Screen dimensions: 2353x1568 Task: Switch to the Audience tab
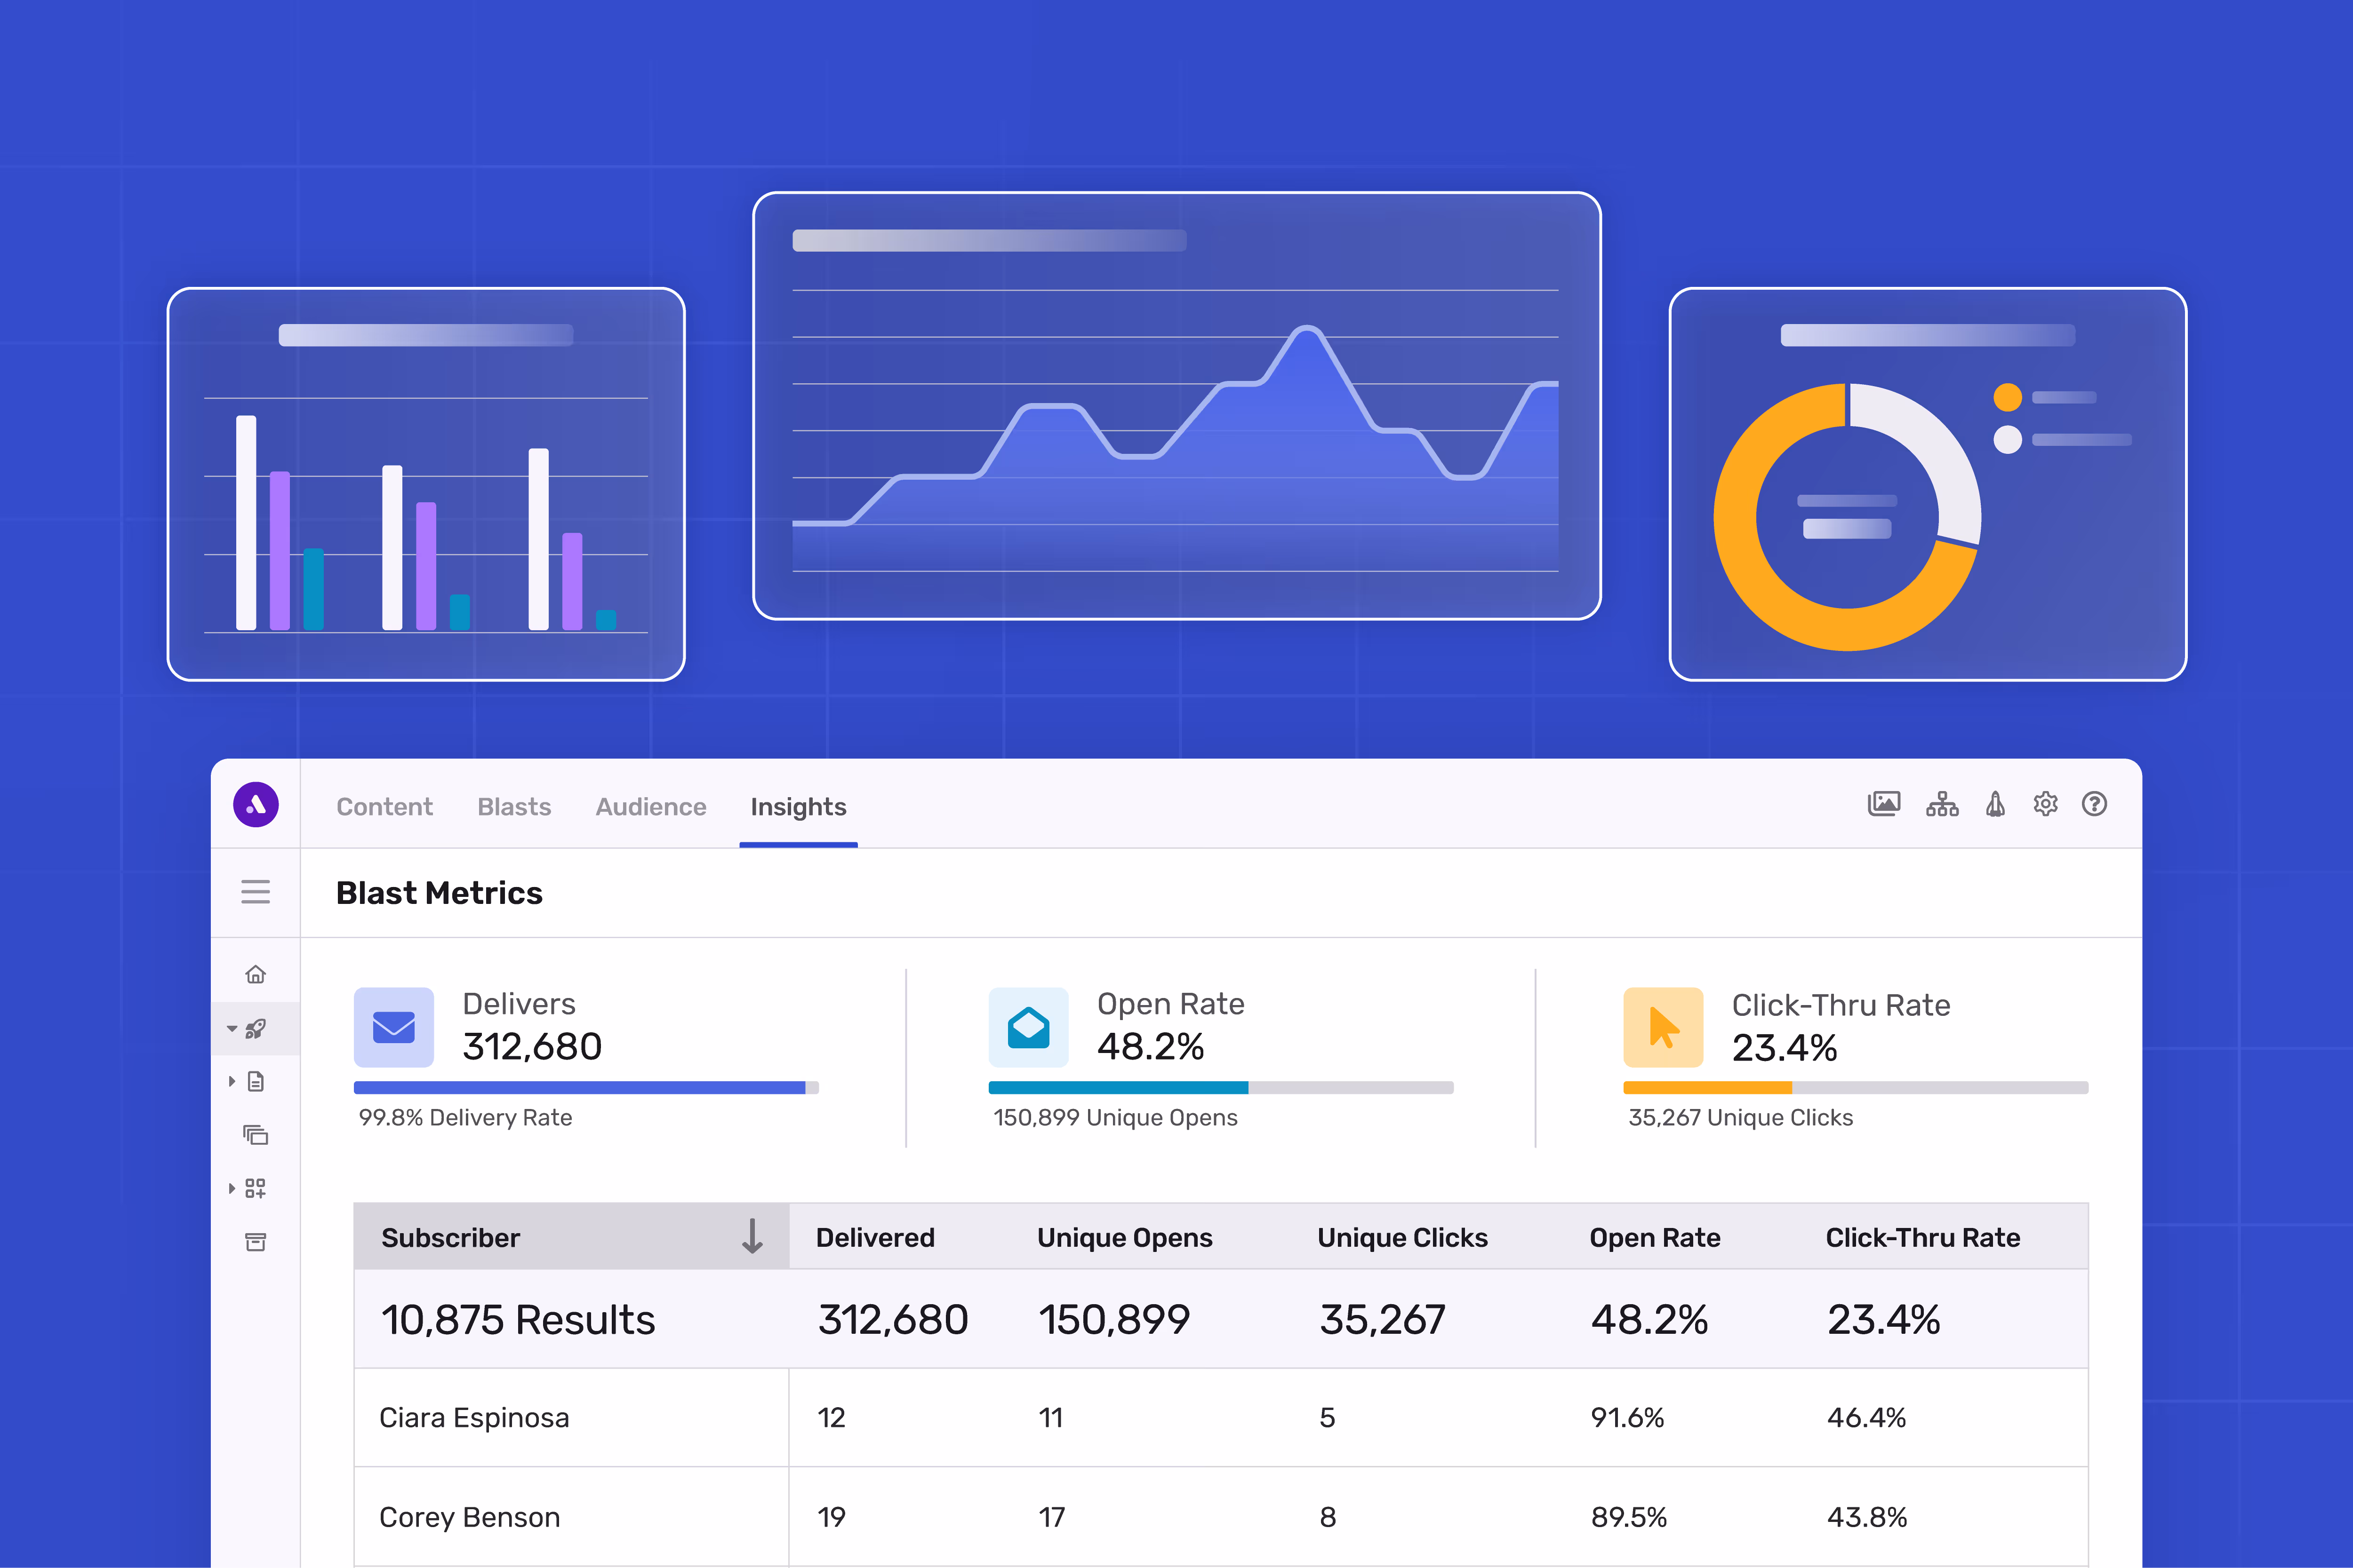pos(650,806)
